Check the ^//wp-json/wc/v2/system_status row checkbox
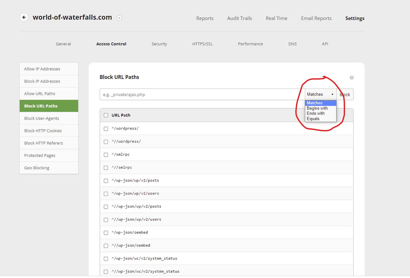Image resolution: width=410 pixels, height=278 pixels. [106, 272]
